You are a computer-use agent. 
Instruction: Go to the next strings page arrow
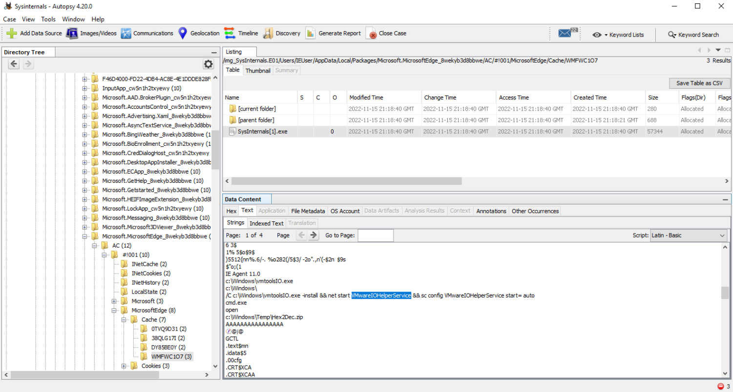(314, 235)
